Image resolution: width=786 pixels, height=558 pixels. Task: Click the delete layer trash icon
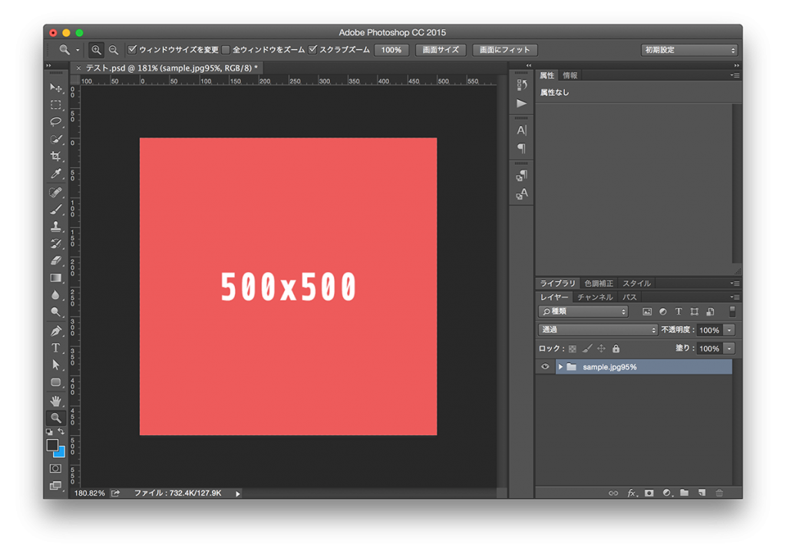click(719, 493)
